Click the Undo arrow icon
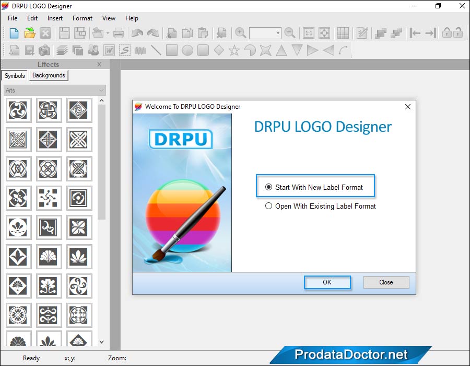 (137, 33)
